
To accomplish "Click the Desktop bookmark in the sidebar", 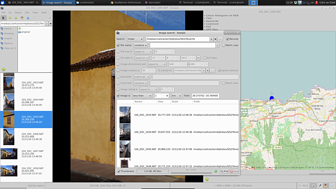I will click(9, 34).
